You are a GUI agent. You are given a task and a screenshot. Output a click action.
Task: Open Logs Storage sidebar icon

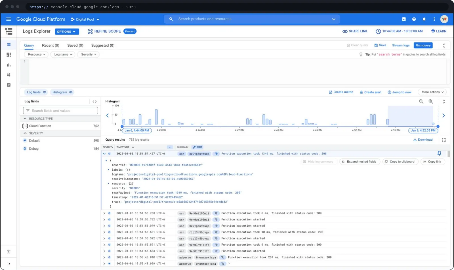click(9, 85)
